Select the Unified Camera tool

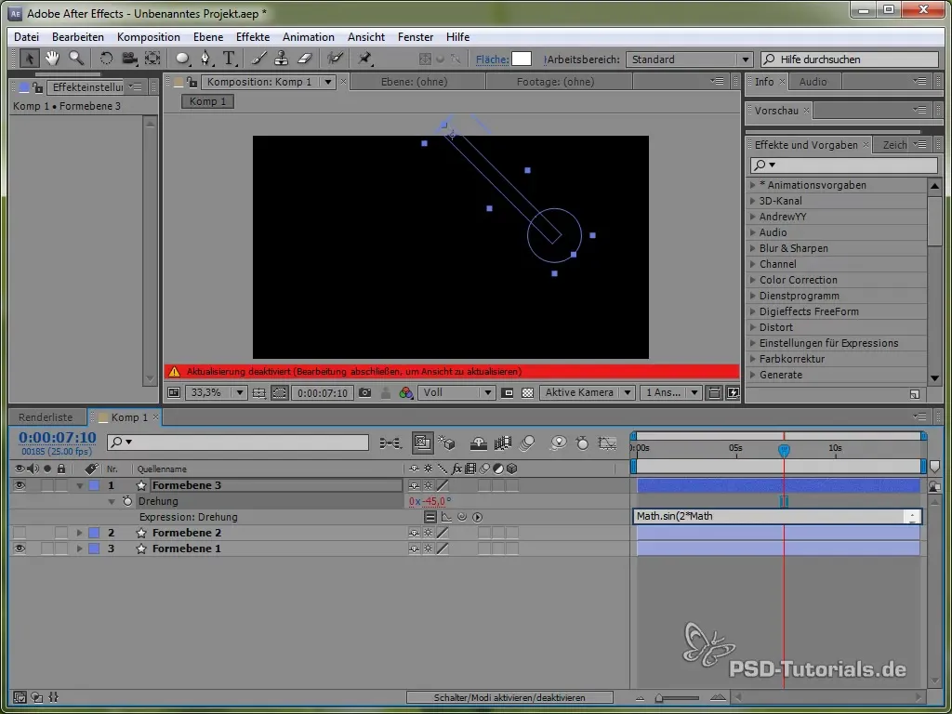pos(129,59)
